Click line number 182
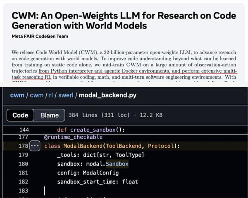Image resolution: width=248 pixels, height=198 pixels. coord(24,182)
